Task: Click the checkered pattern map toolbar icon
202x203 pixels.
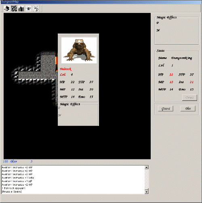Action: pos(14,8)
